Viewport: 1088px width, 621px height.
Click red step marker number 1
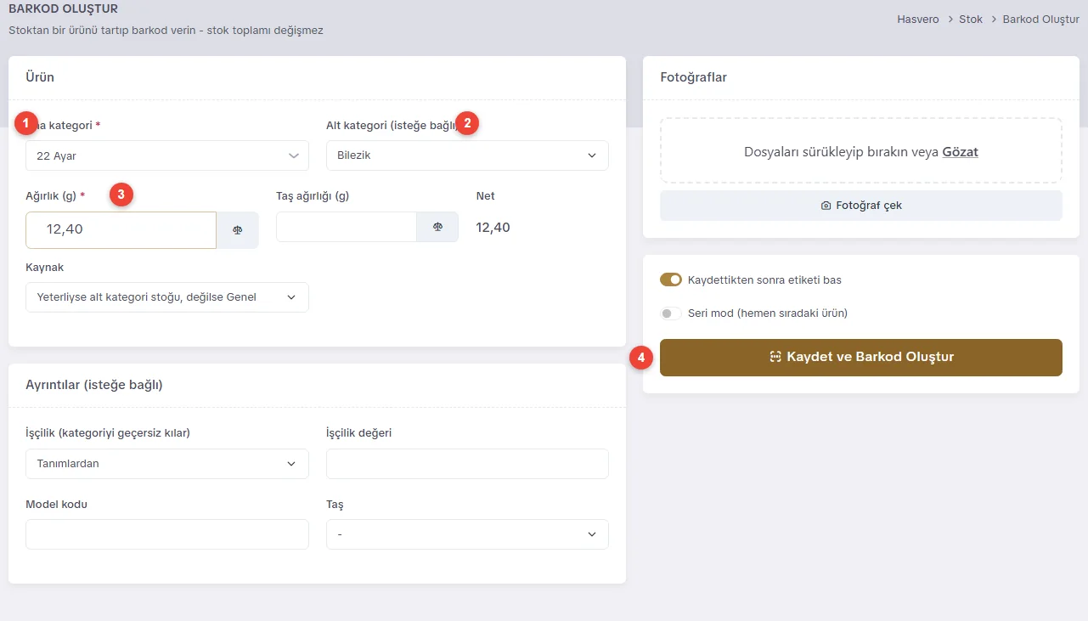click(25, 123)
